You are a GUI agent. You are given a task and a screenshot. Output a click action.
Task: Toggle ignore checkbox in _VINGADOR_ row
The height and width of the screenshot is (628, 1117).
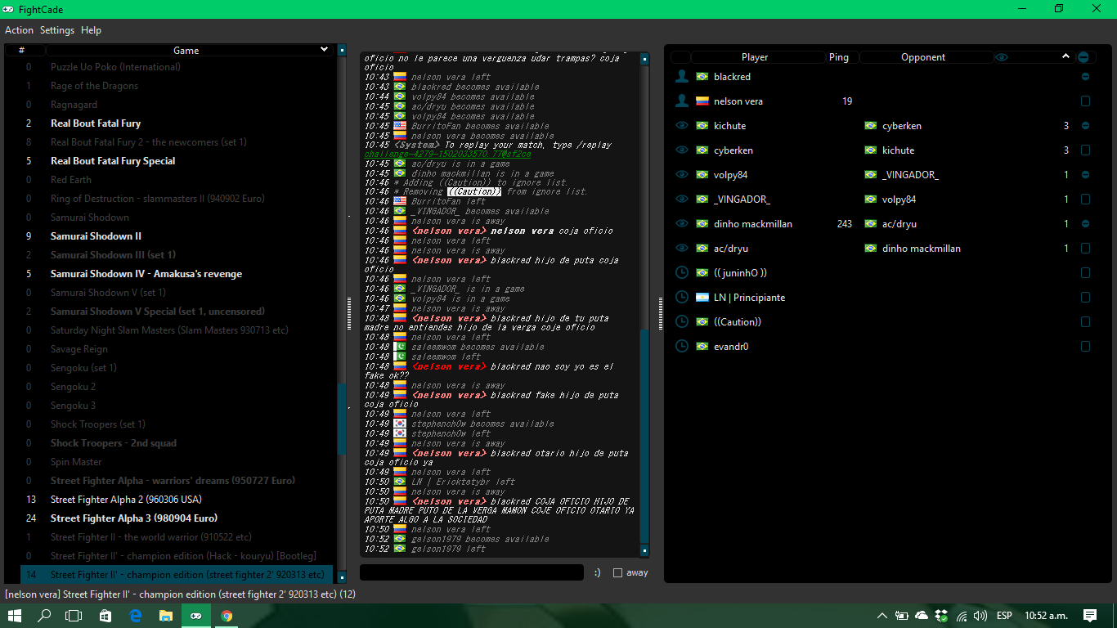[1085, 200]
